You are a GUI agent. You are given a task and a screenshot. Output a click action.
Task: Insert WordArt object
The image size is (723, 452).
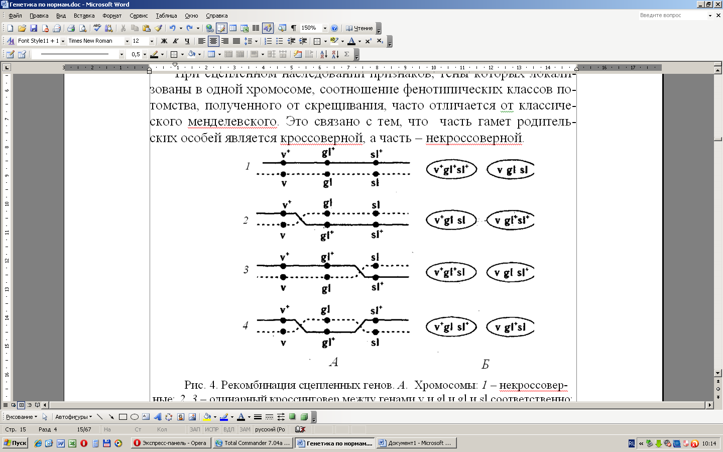tap(157, 417)
